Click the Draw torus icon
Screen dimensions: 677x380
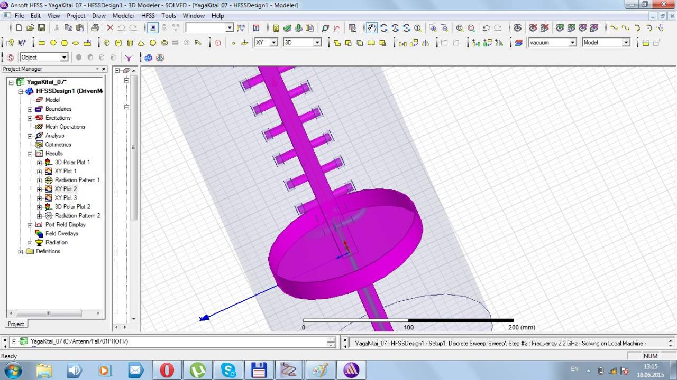(164, 43)
